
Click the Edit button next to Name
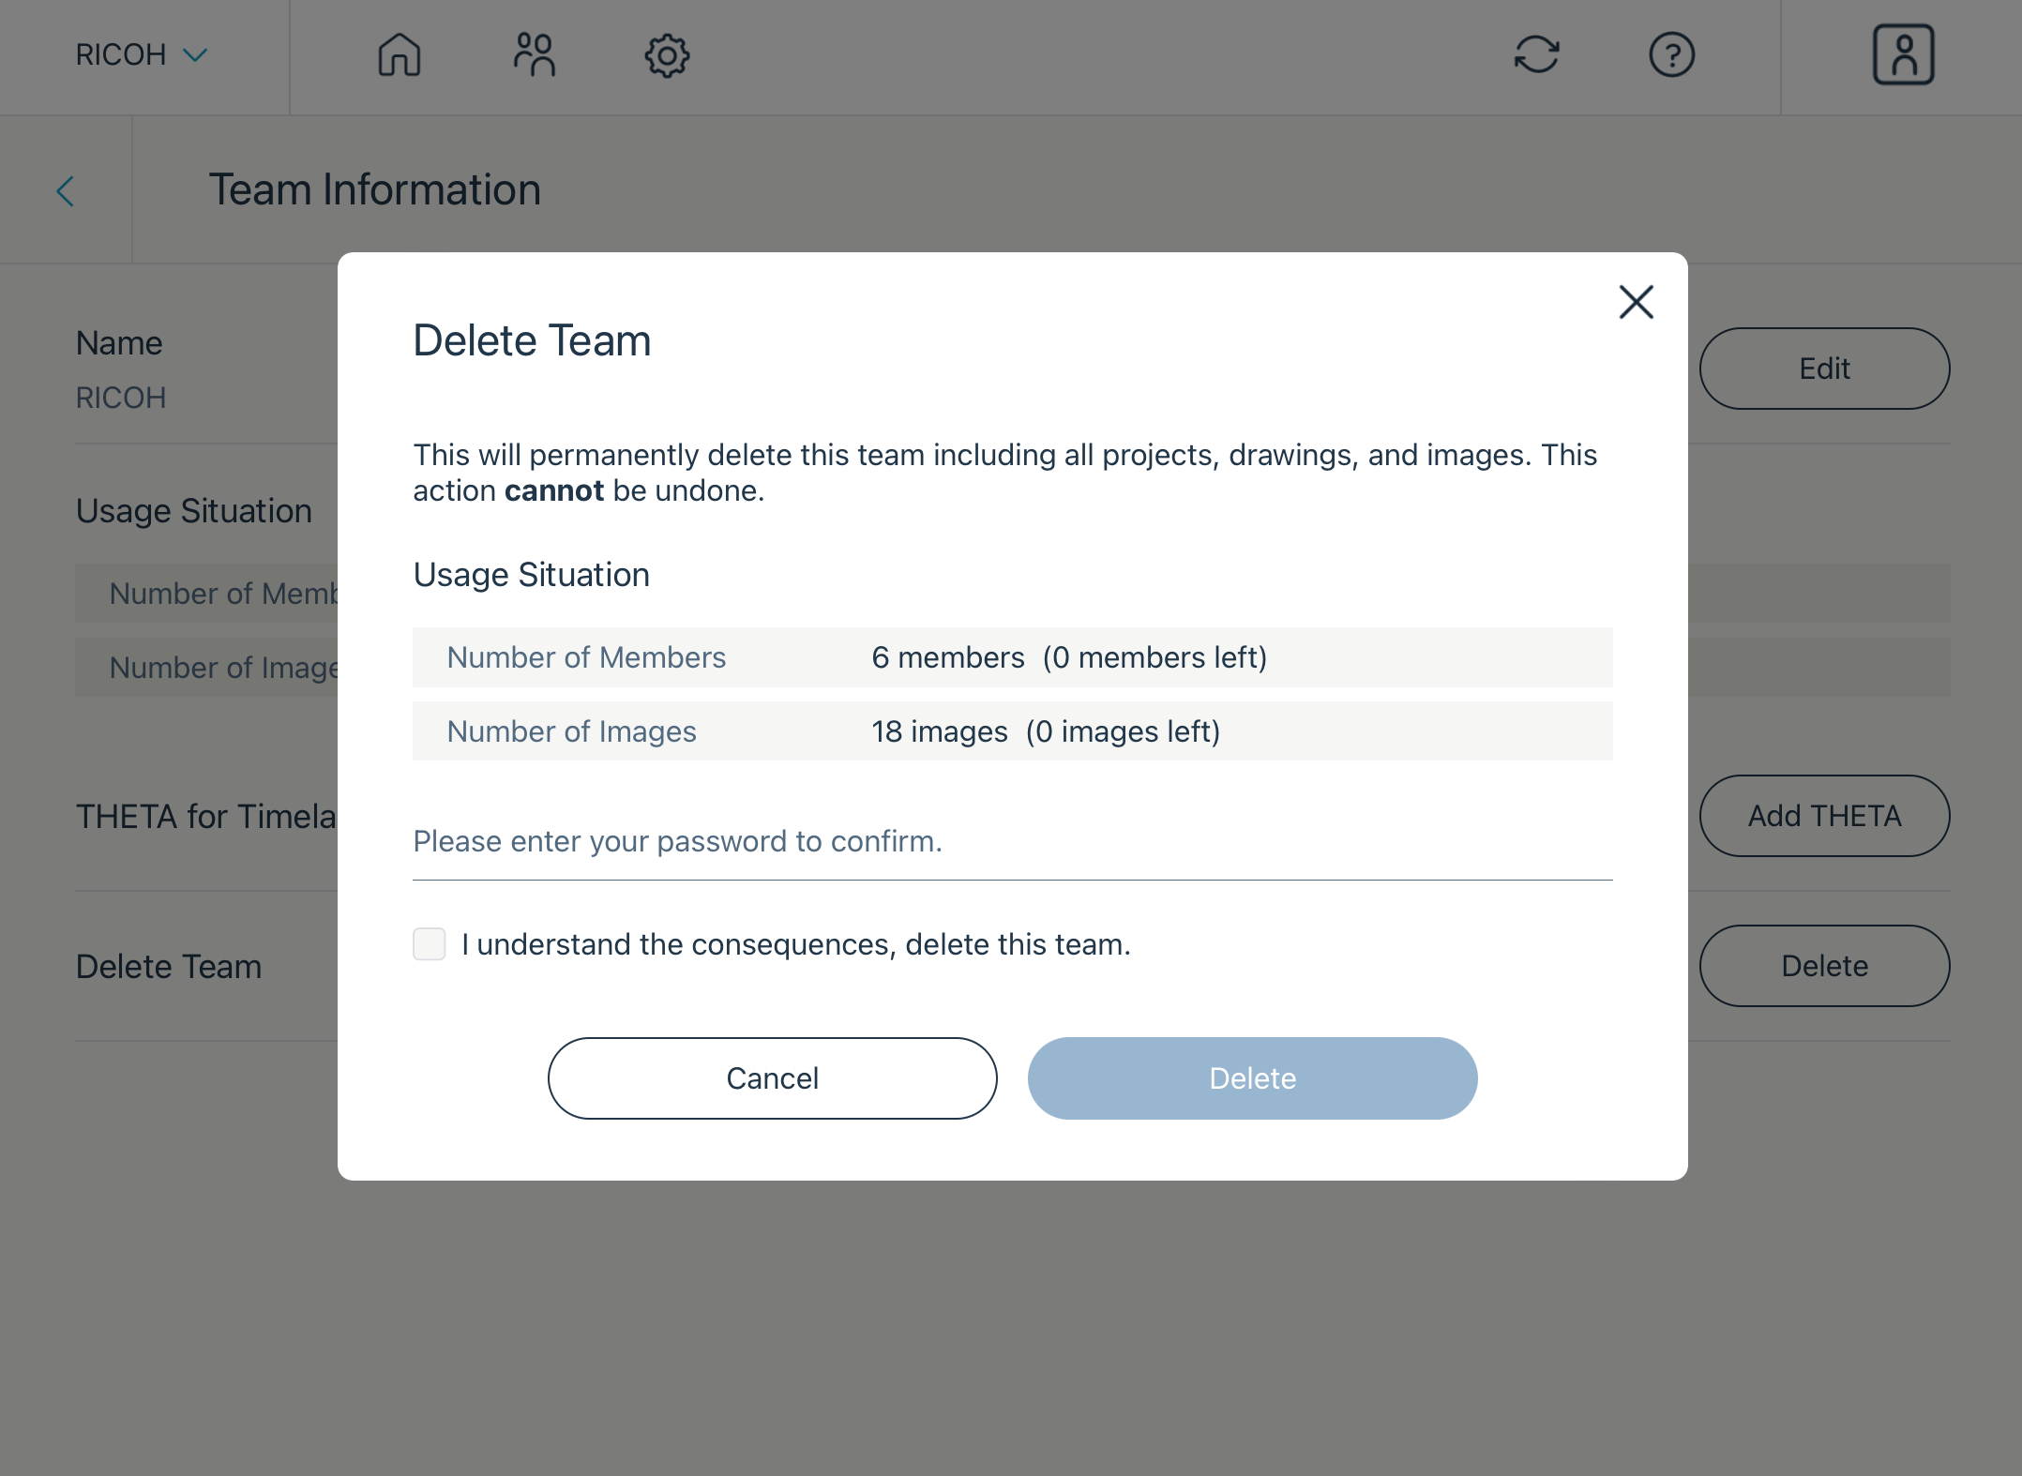click(1824, 369)
